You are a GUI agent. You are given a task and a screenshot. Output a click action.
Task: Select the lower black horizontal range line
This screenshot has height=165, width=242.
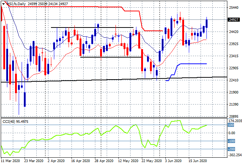click(111, 57)
